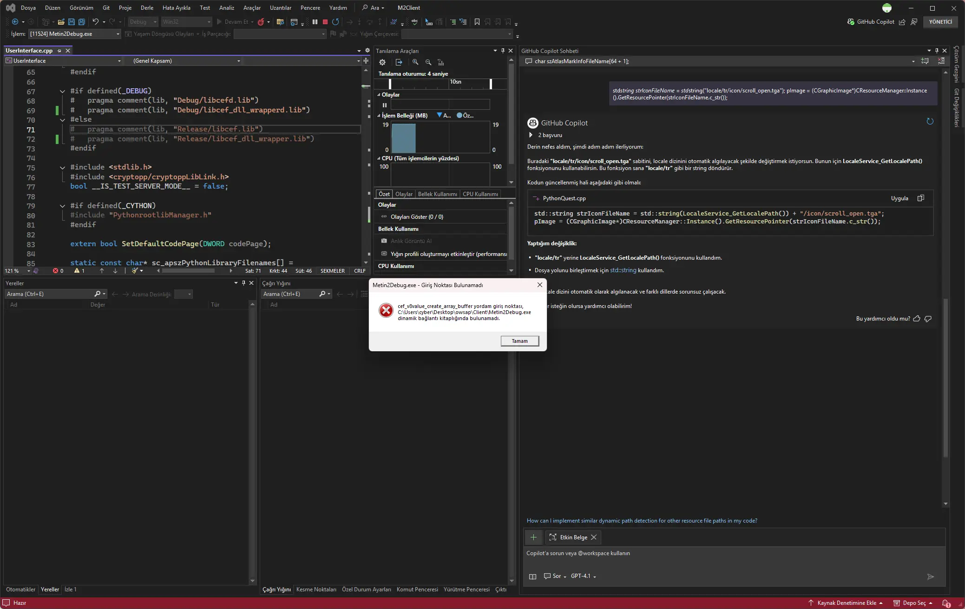
Task: Open the Komut Penceresi tab
Action: [417, 589]
